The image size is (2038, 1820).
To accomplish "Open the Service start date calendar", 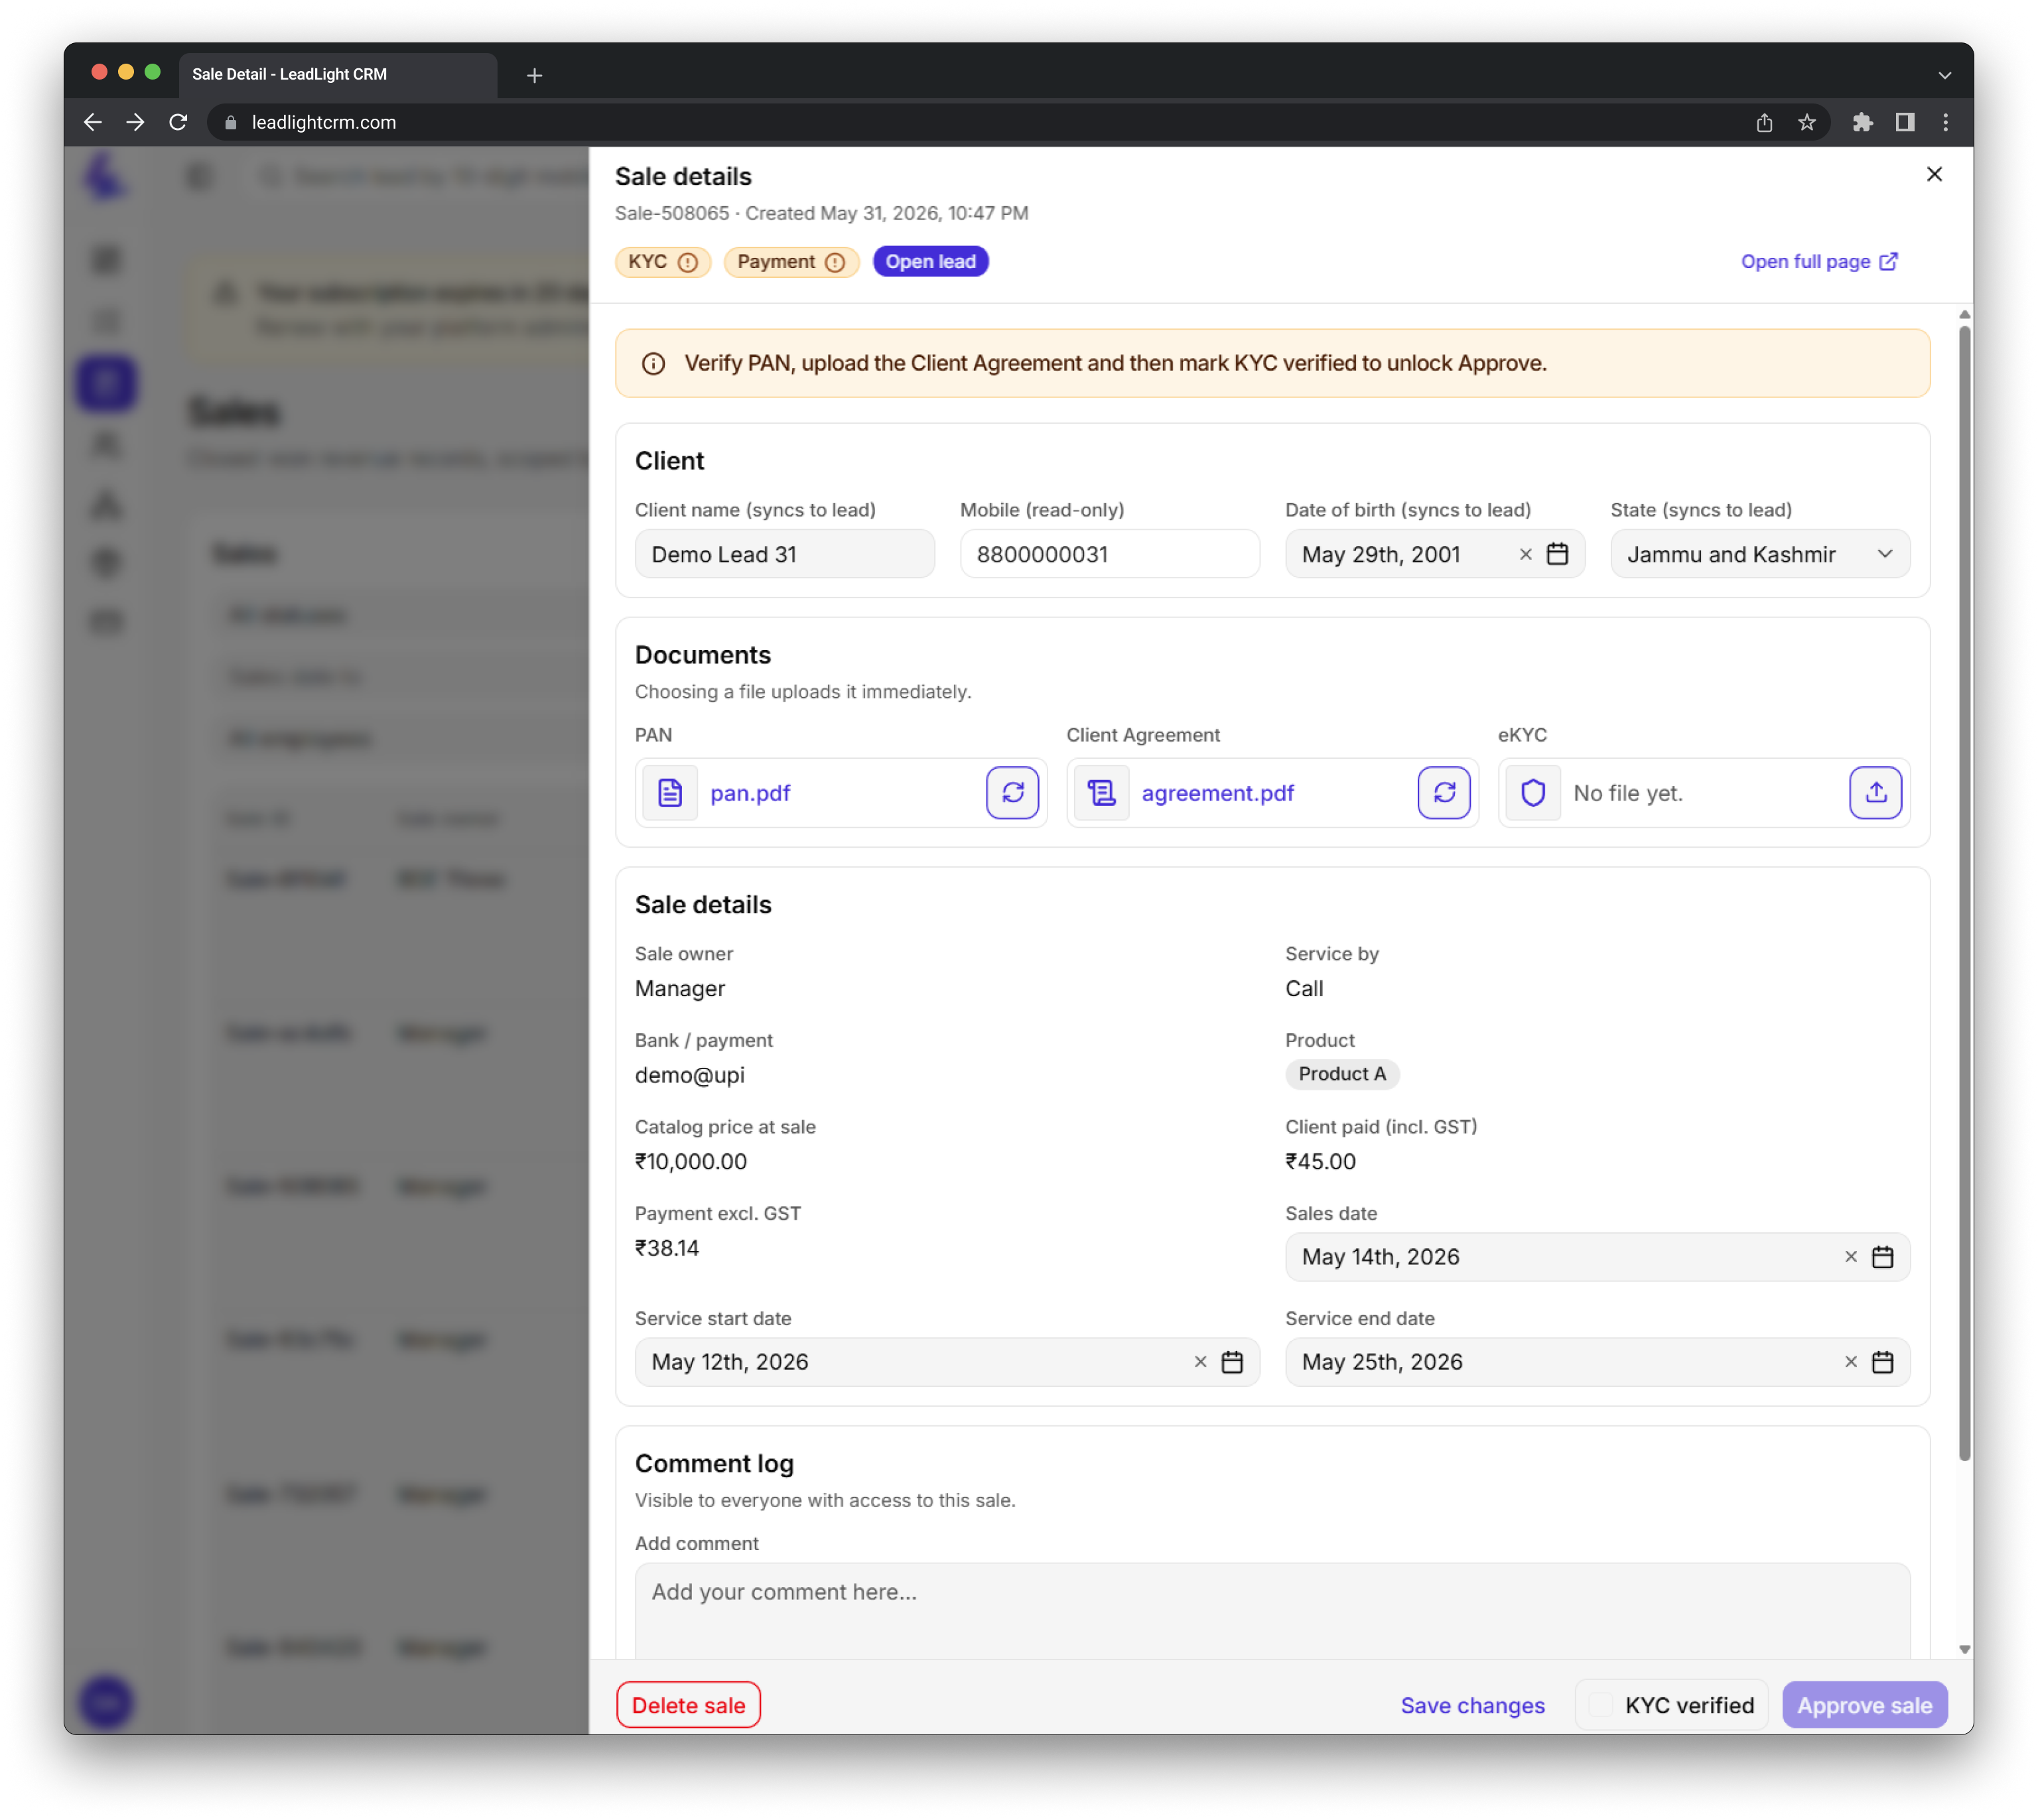I will click(1232, 1362).
